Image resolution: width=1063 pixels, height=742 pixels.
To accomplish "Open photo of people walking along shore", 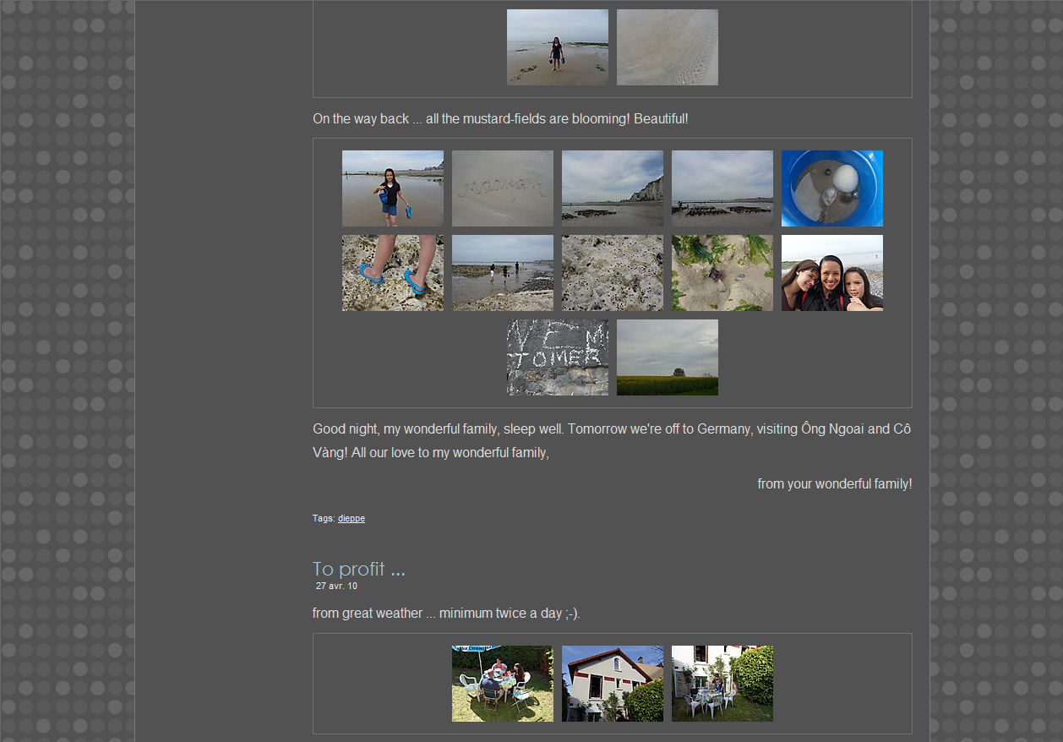I will tap(502, 273).
